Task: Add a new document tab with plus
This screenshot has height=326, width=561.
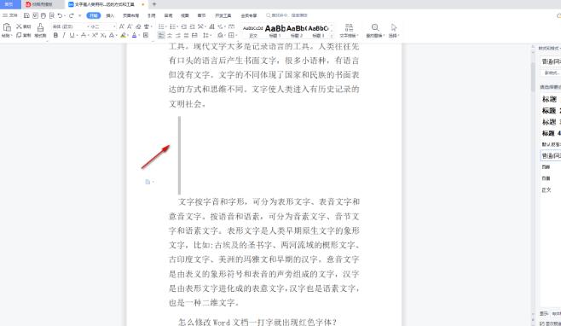Action: [x=154, y=4]
